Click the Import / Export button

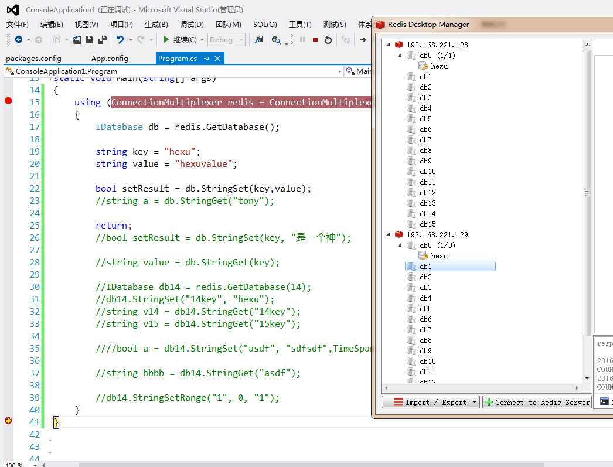pos(430,402)
